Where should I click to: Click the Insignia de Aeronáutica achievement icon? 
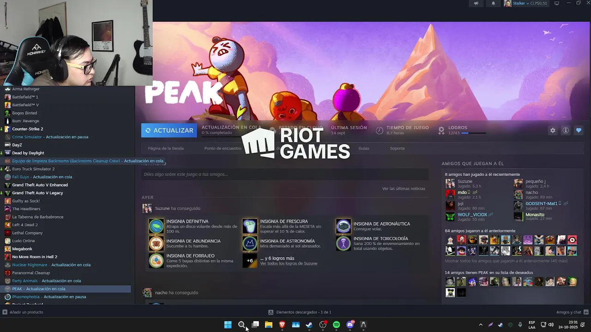click(x=343, y=226)
